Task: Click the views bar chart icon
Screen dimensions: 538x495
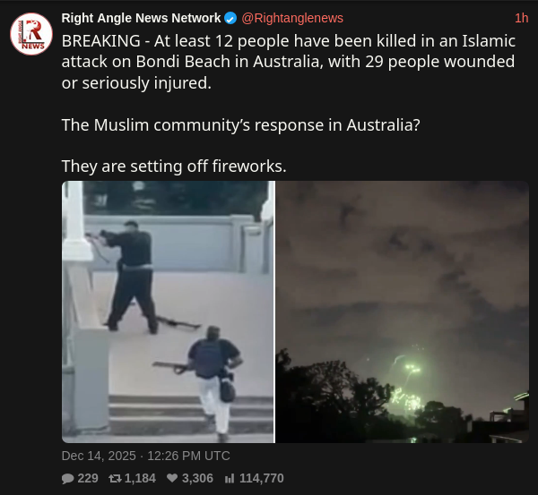Action: [x=230, y=478]
